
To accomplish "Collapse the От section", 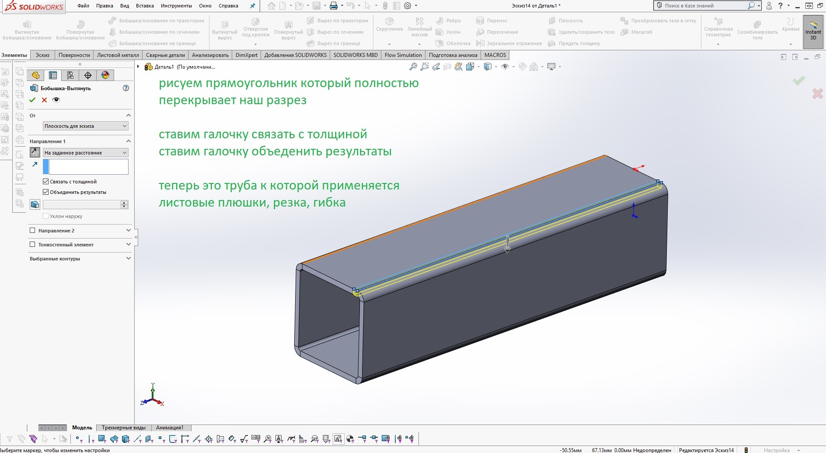I will (x=128, y=115).
